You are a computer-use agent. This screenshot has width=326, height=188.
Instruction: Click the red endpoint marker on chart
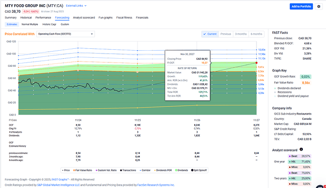click(x=257, y=63)
